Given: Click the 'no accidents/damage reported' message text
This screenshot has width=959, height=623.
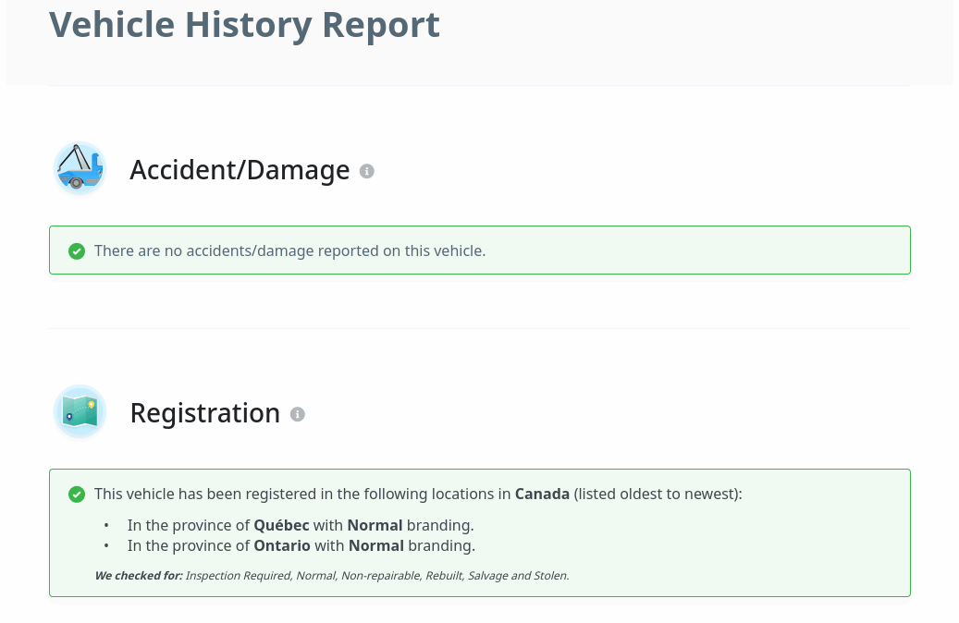Looking at the screenshot, I should click(x=289, y=250).
